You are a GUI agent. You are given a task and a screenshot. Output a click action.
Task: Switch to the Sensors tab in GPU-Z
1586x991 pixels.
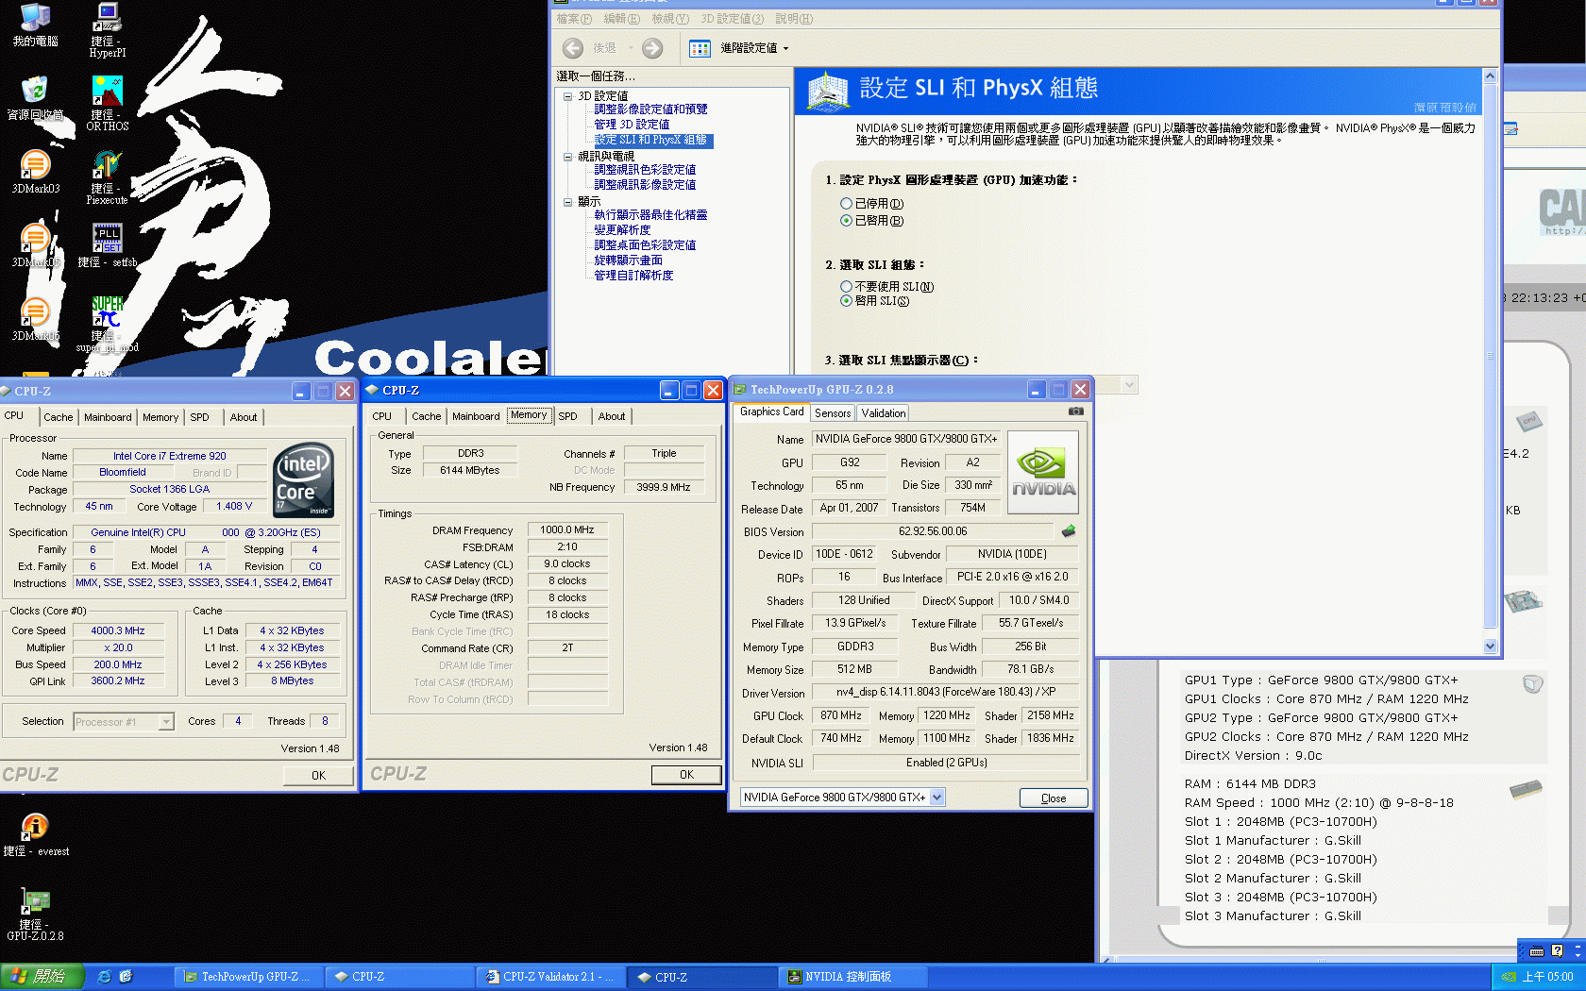pyautogui.click(x=833, y=413)
